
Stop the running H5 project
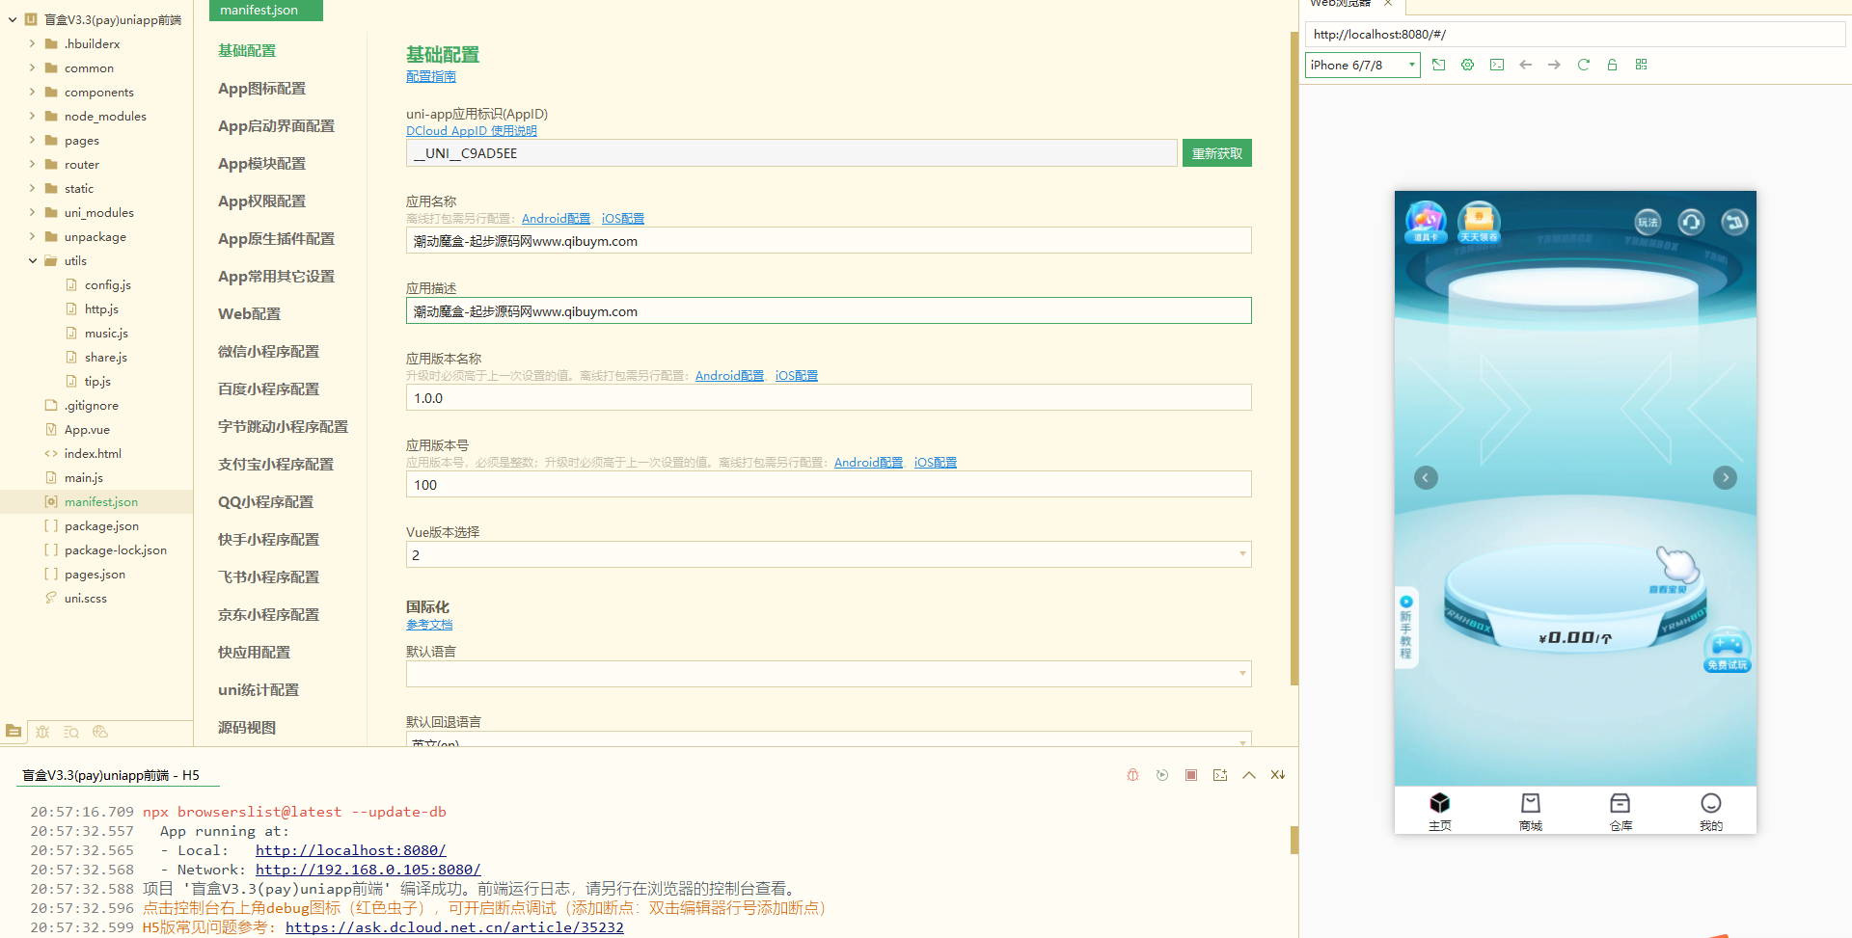[x=1191, y=775]
